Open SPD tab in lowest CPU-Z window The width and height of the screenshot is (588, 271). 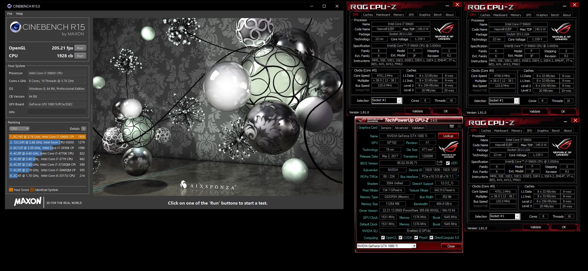point(529,131)
